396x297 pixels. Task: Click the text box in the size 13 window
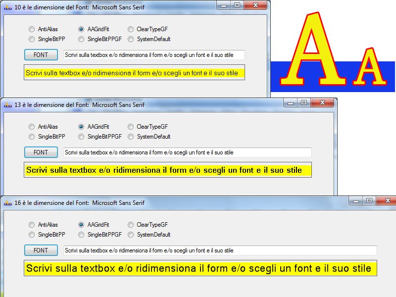coord(188,152)
